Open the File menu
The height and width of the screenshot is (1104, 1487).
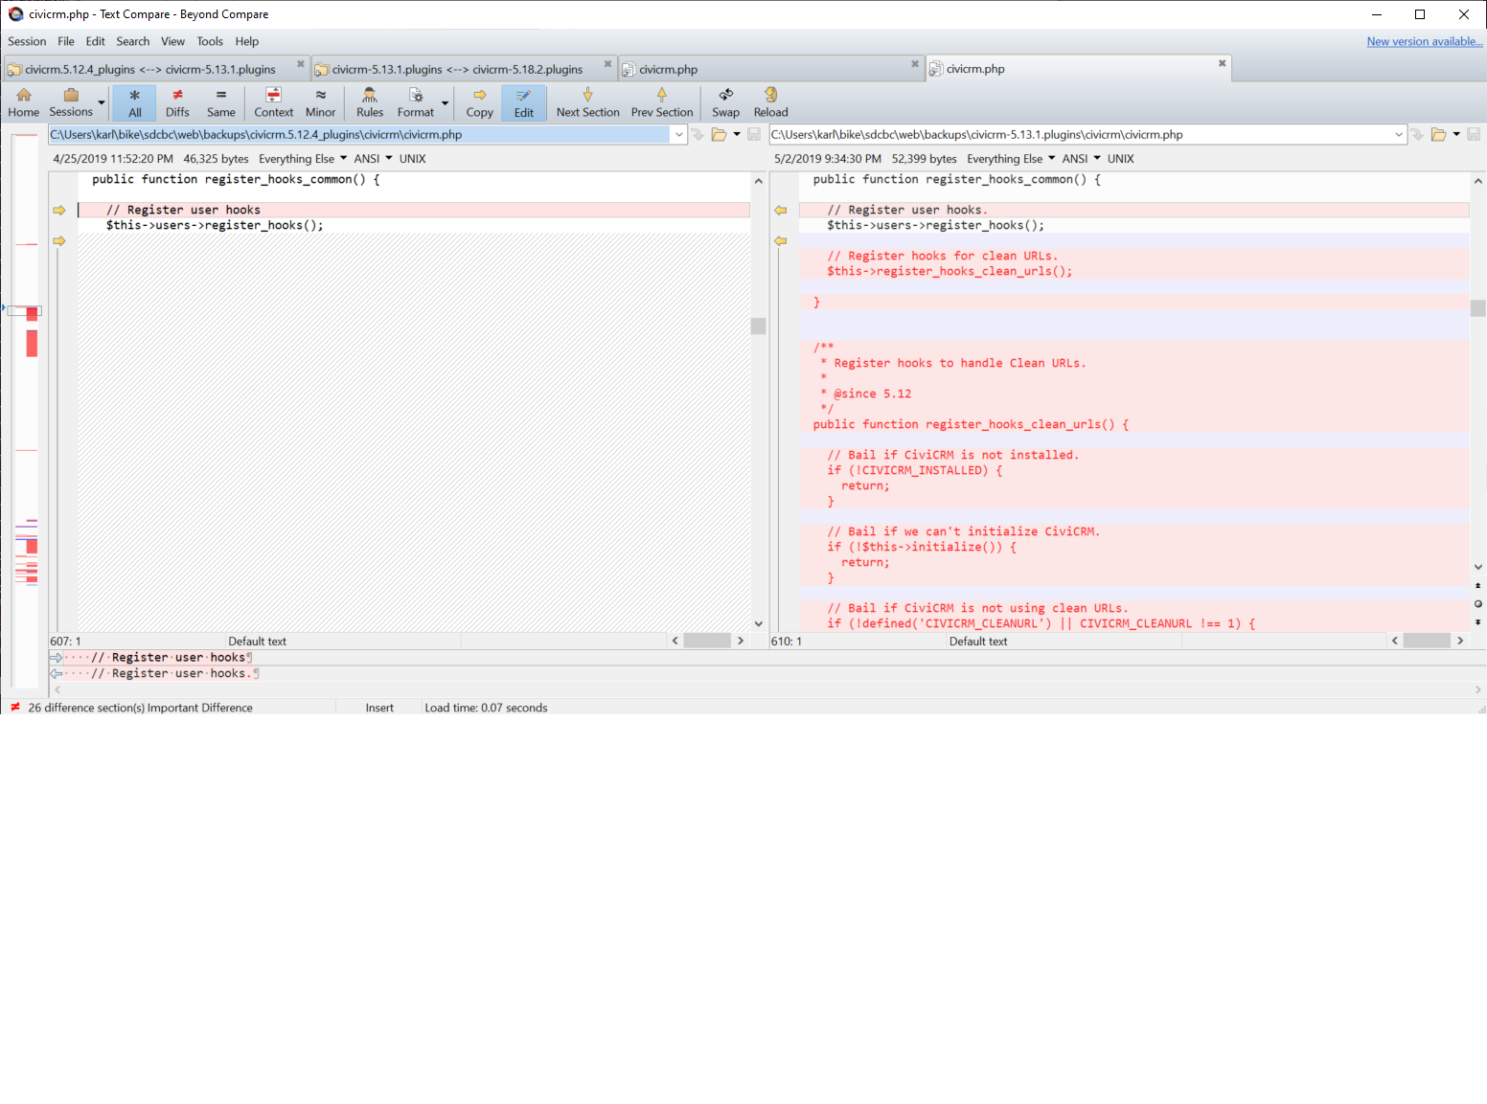click(66, 41)
